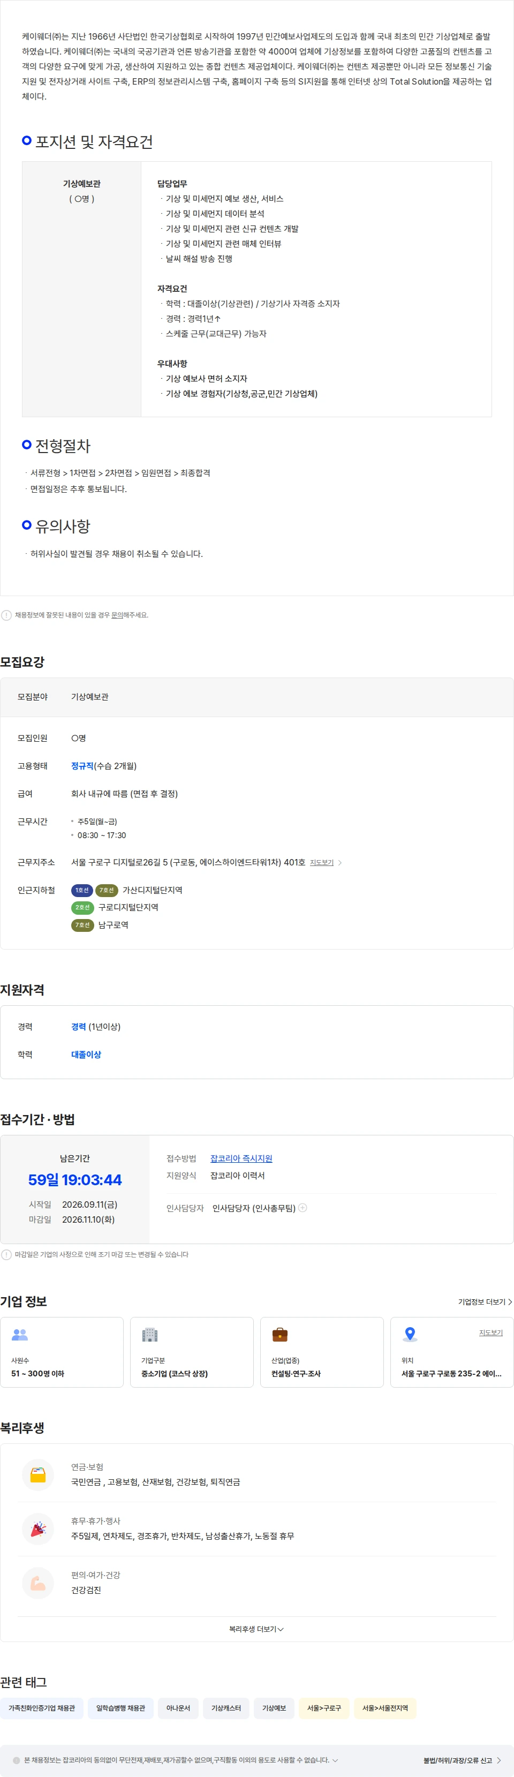Select the 7호선 badge beside 가산디지털단지역
The height and width of the screenshot is (1777, 514).
click(106, 890)
